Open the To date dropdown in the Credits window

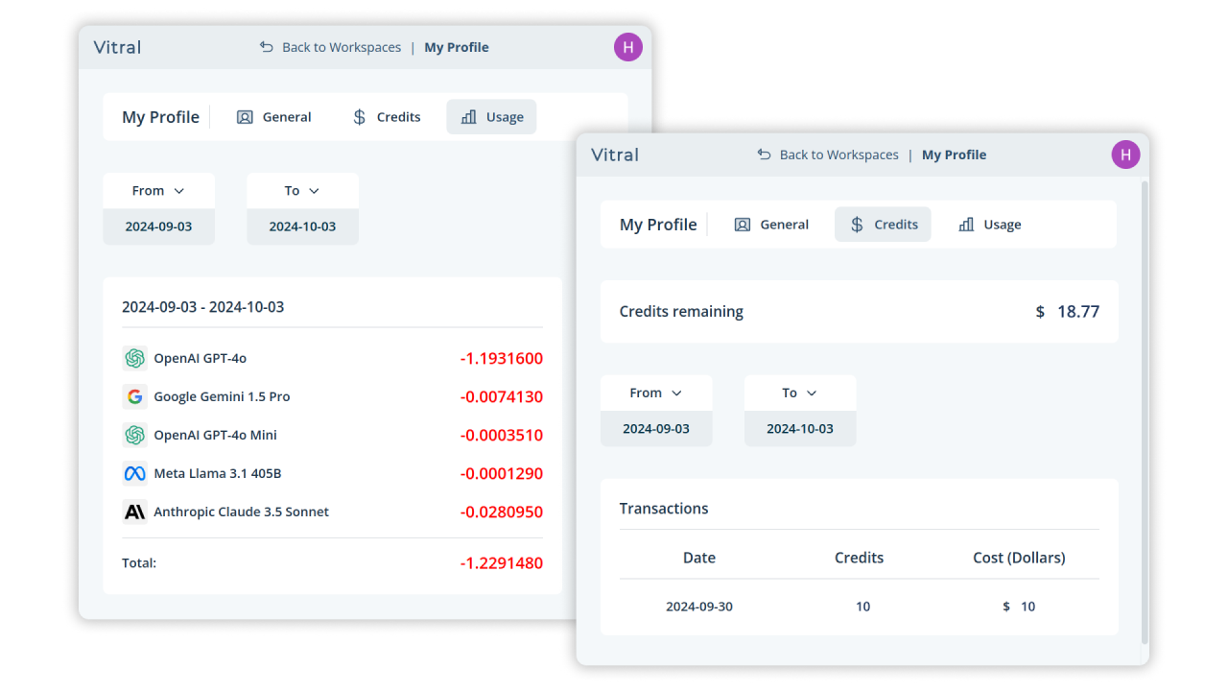pos(799,393)
